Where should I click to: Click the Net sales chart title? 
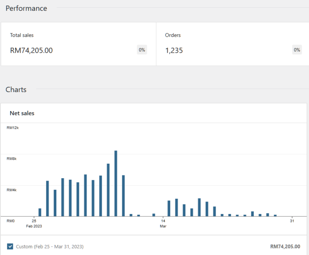(x=22, y=113)
